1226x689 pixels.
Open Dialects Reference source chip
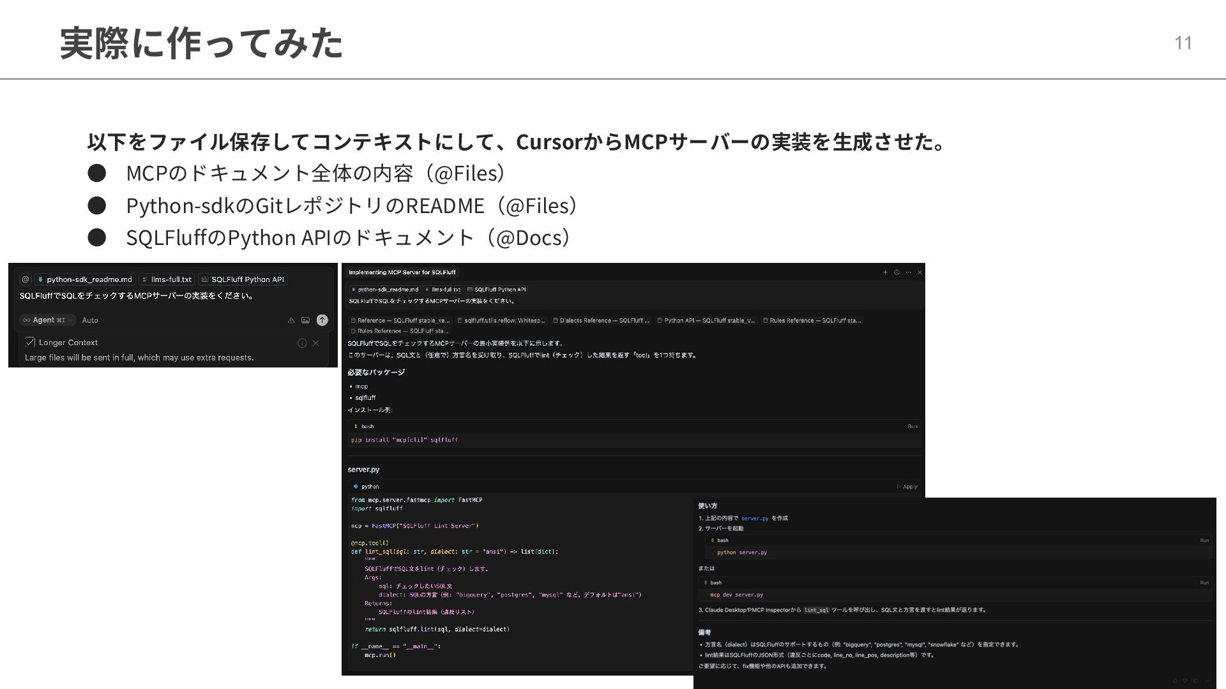coord(601,320)
